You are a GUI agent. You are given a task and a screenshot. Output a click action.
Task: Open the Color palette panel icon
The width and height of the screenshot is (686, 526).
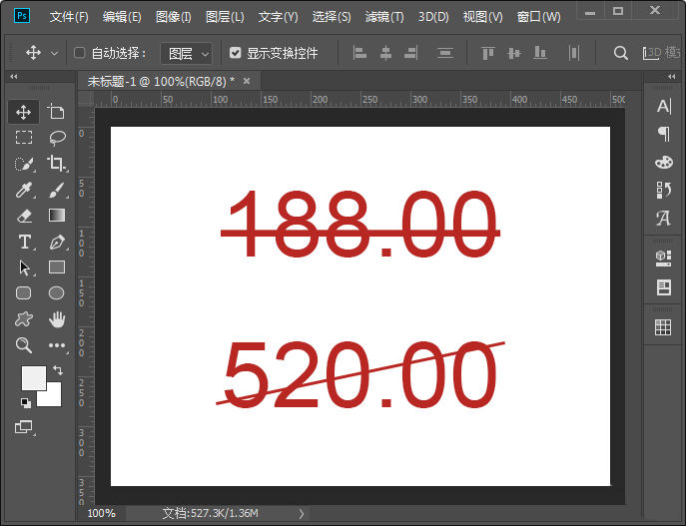(664, 163)
